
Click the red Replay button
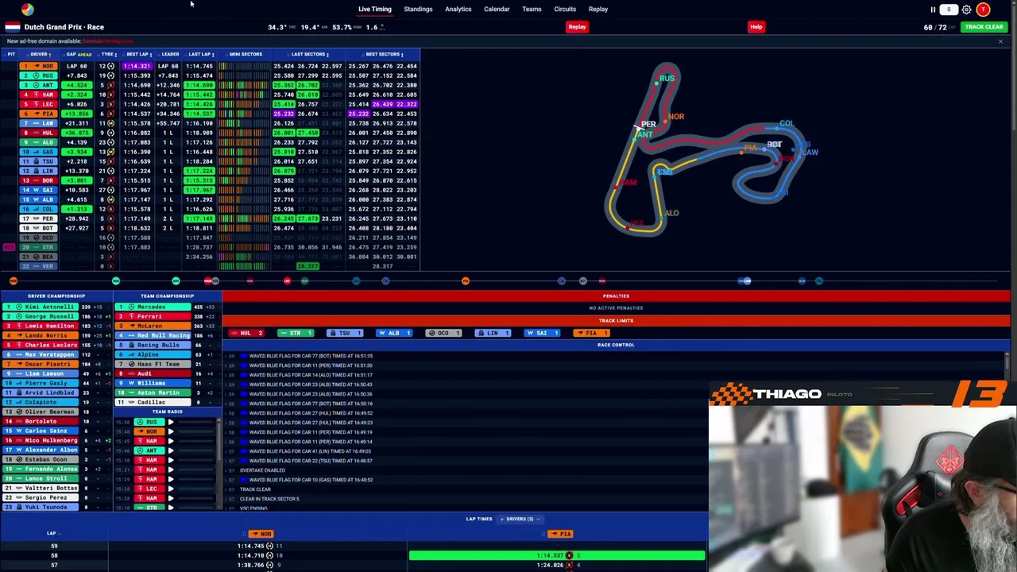tap(577, 27)
